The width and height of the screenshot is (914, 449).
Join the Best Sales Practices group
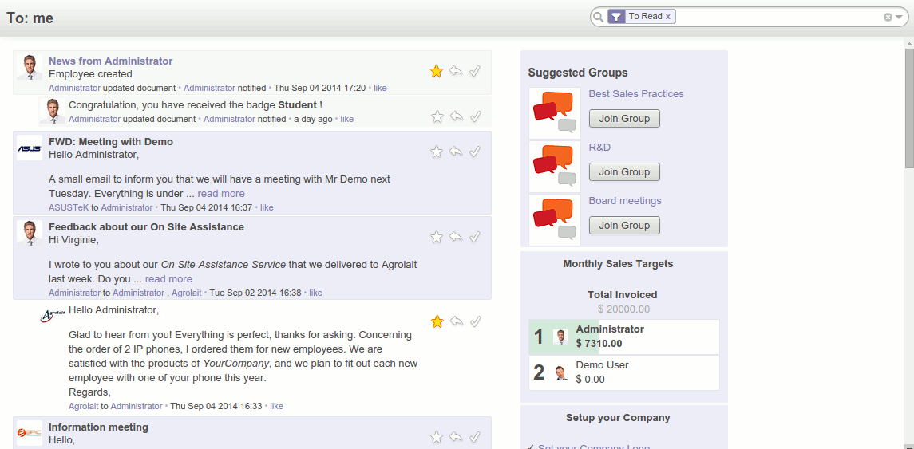coord(624,119)
